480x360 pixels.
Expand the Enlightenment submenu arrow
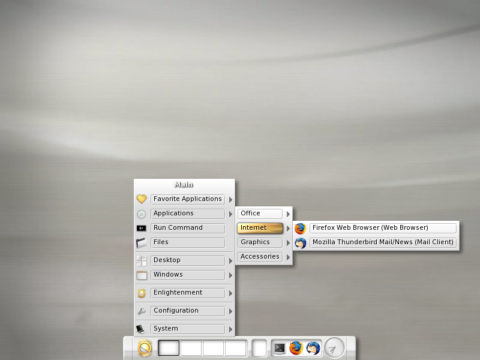230,293
